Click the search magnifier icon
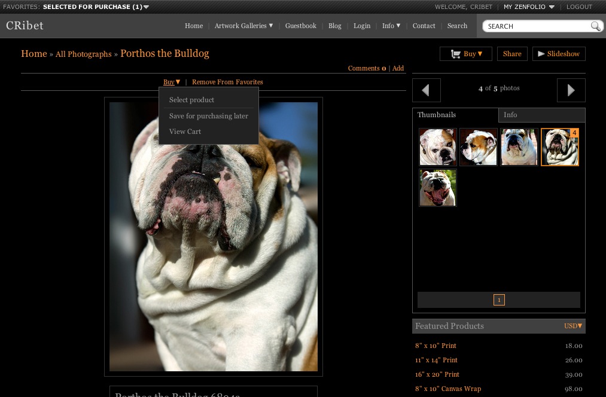 [x=596, y=26]
